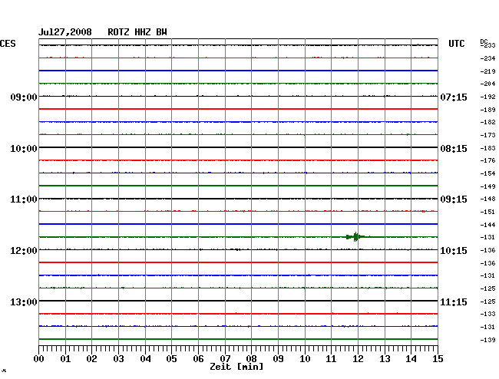Select the DC offset value -149
The width and height of the screenshot is (499, 379).
pos(487,186)
